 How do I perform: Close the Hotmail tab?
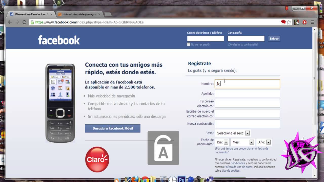pyautogui.click(x=99, y=14)
